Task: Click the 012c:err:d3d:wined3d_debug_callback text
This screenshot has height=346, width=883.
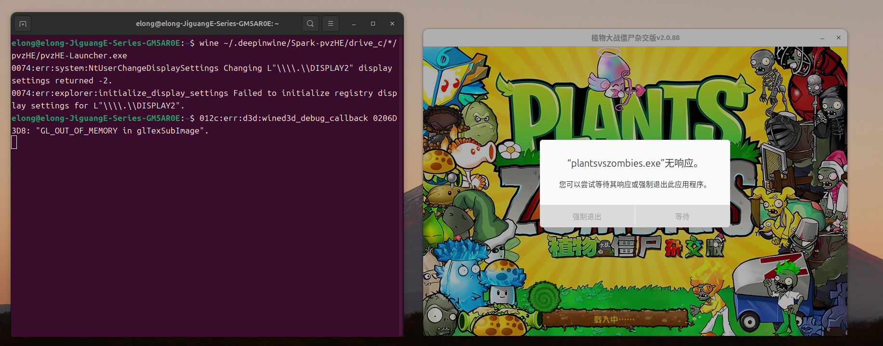Action: tap(284, 118)
